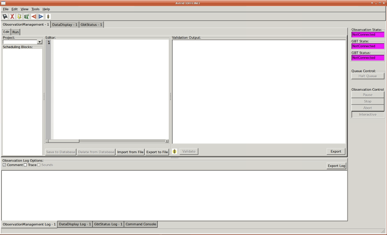
Task: Click inside the Editor text area
Action: pyautogui.click(x=111, y=89)
